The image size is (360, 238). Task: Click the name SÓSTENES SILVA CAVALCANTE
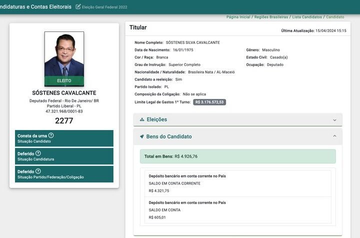tap(193, 42)
